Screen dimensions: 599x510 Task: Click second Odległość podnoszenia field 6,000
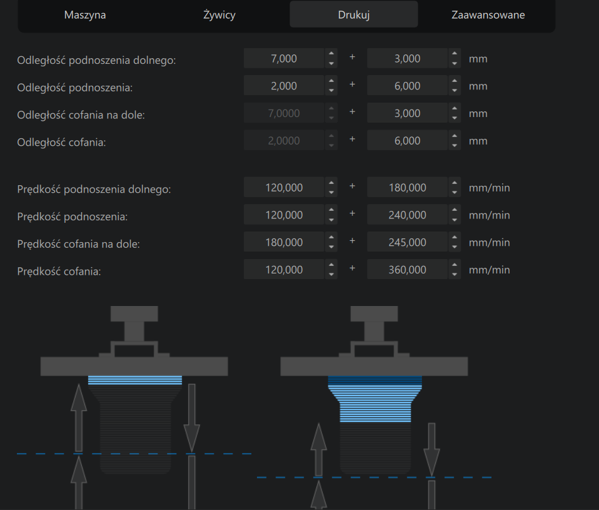click(x=407, y=86)
